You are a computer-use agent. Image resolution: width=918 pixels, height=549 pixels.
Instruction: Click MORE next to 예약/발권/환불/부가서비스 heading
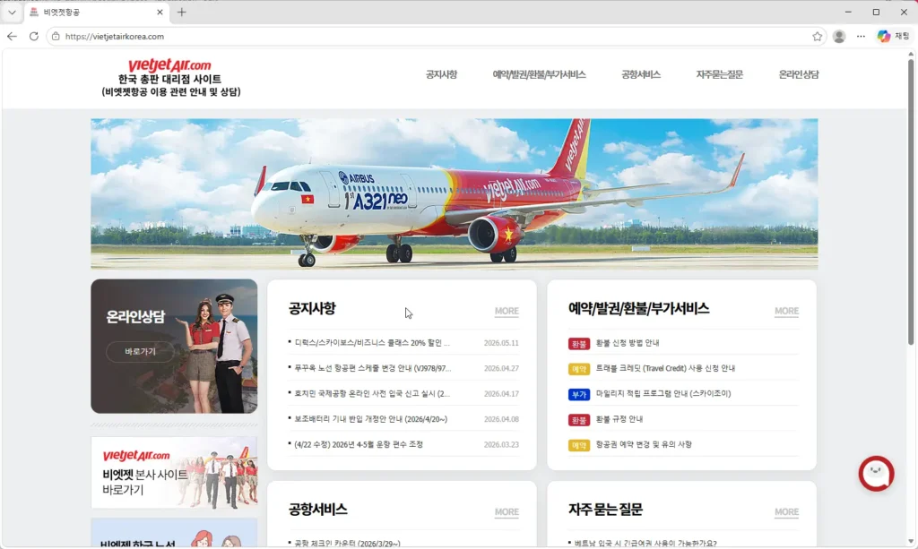786,311
